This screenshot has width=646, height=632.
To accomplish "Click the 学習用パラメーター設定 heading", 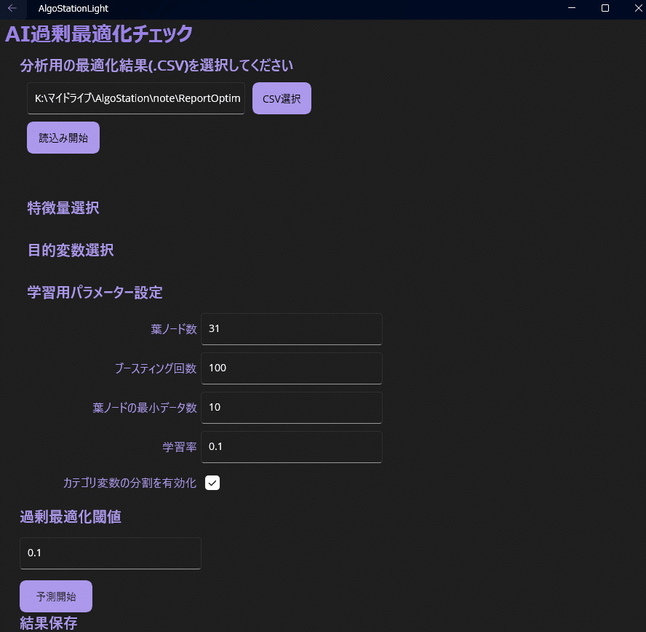I will [x=95, y=293].
